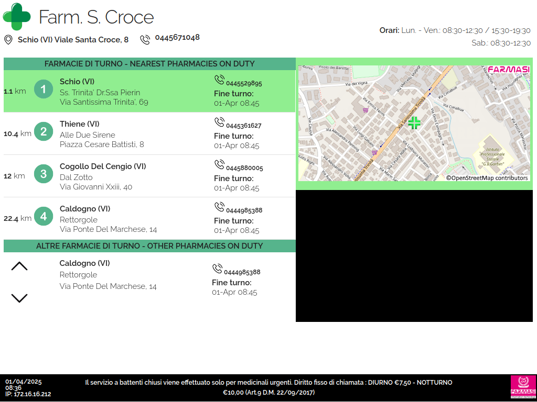This screenshot has width=537, height=402.
Task: Select the number 1 pharmacy badge
Action: pyautogui.click(x=44, y=90)
